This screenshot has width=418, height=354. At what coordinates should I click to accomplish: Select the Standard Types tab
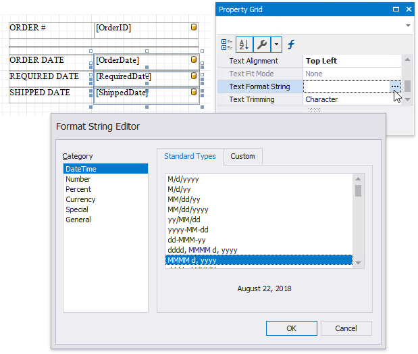[x=190, y=156]
